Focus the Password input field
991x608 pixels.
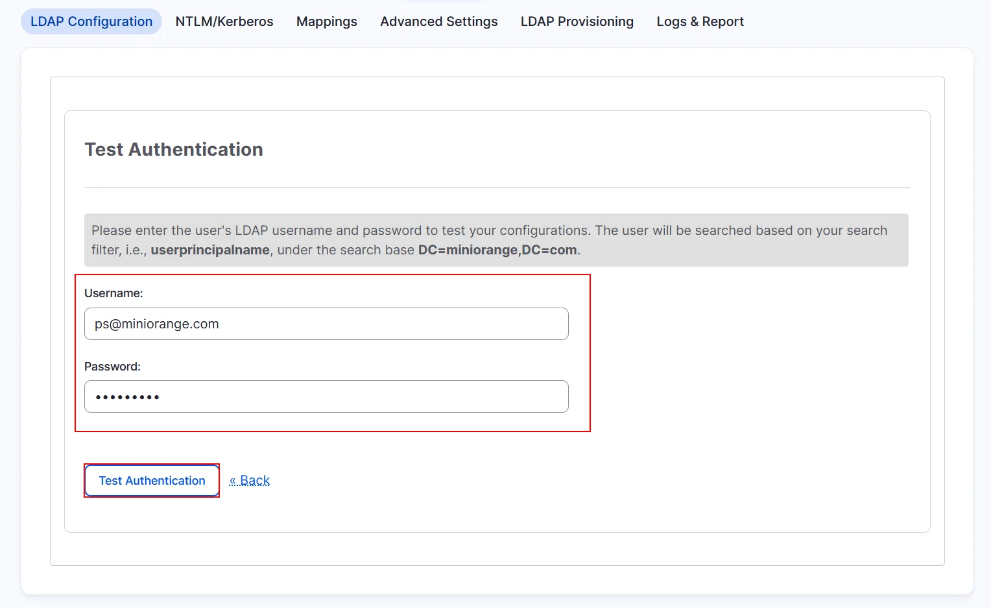pyautogui.click(x=326, y=396)
